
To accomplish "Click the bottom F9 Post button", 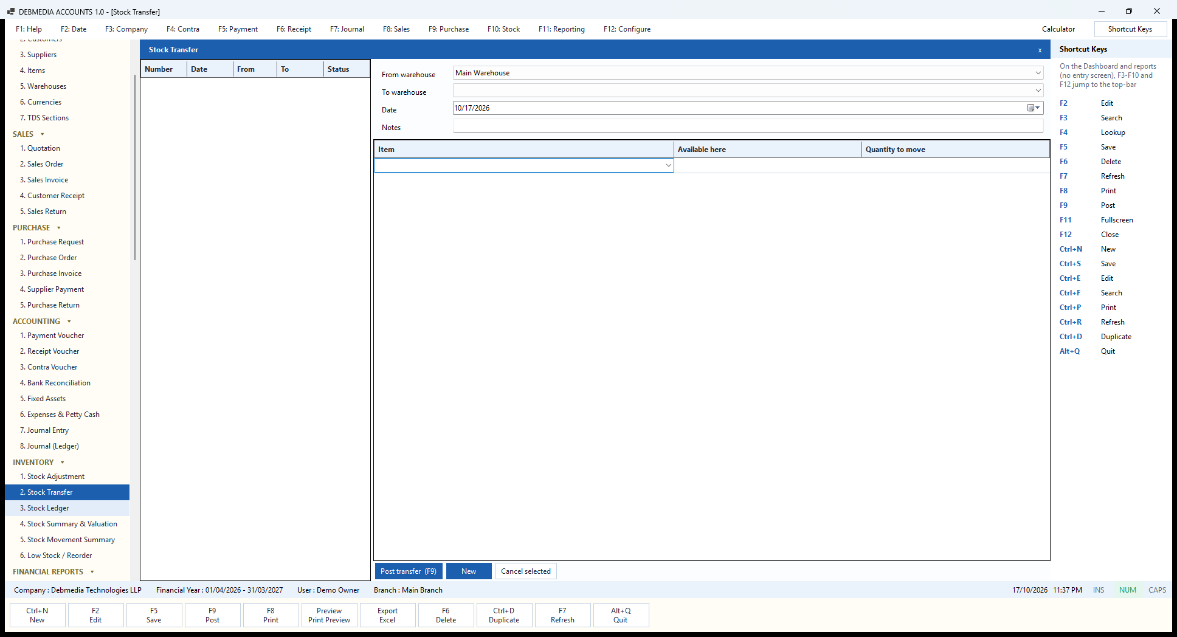I will pyautogui.click(x=212, y=615).
